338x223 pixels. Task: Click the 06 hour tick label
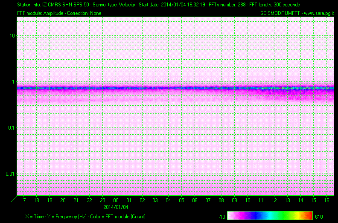(x=195, y=200)
